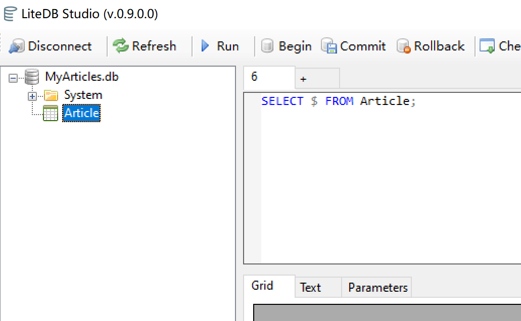Click the Commit save icon

(x=329, y=45)
